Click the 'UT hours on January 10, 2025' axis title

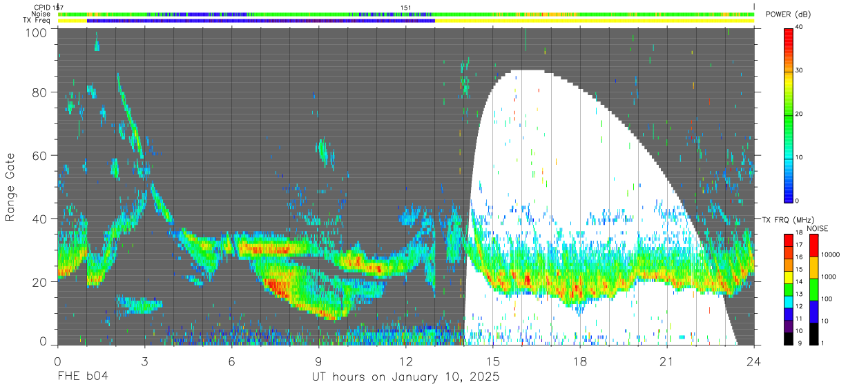click(x=405, y=377)
